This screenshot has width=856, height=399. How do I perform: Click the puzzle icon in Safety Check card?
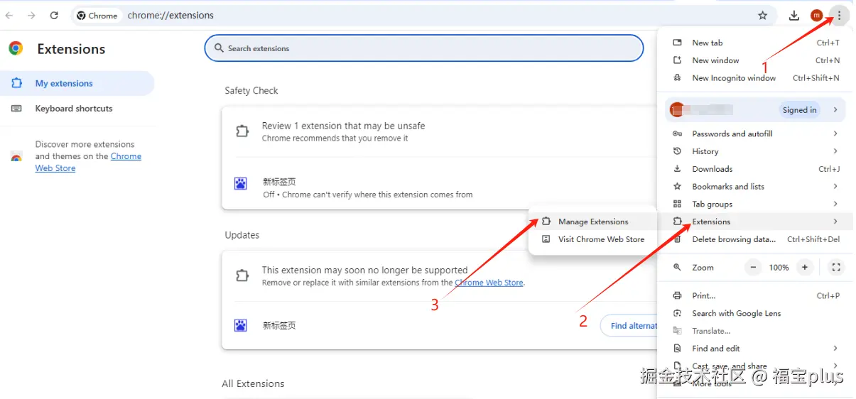coord(242,131)
